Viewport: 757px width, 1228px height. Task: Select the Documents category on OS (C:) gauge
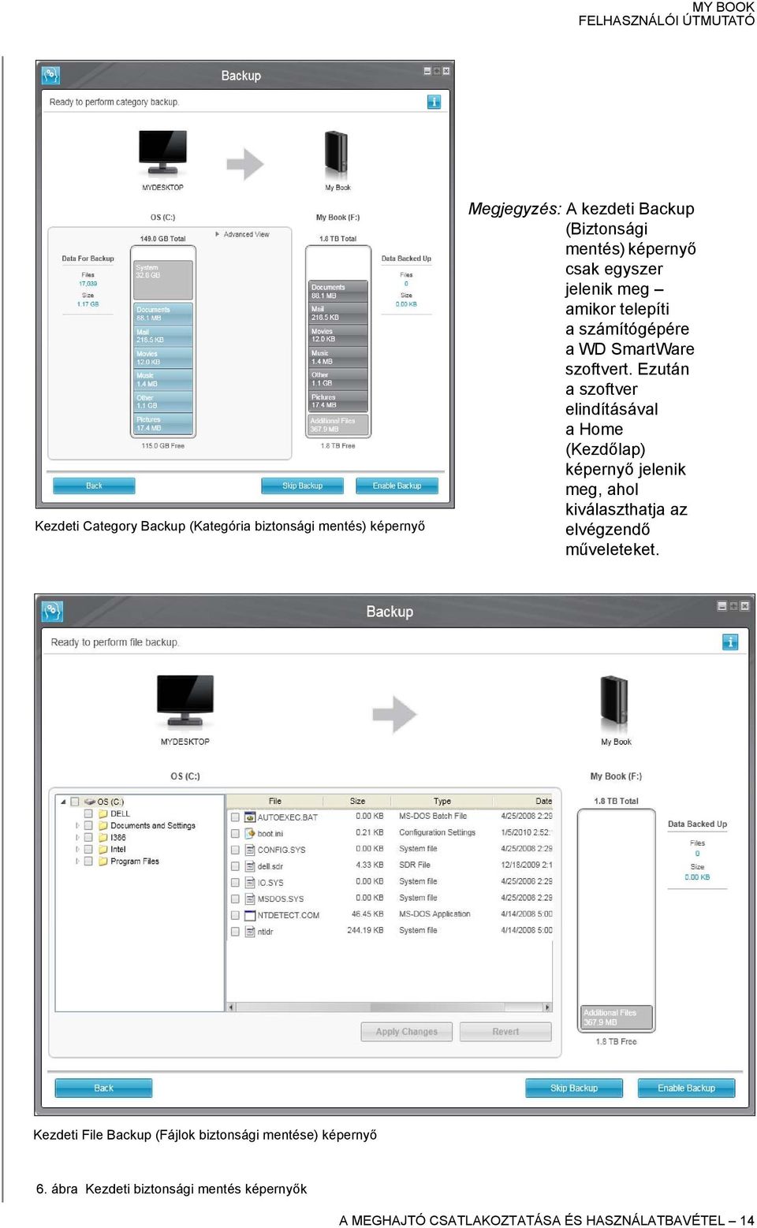tap(163, 314)
